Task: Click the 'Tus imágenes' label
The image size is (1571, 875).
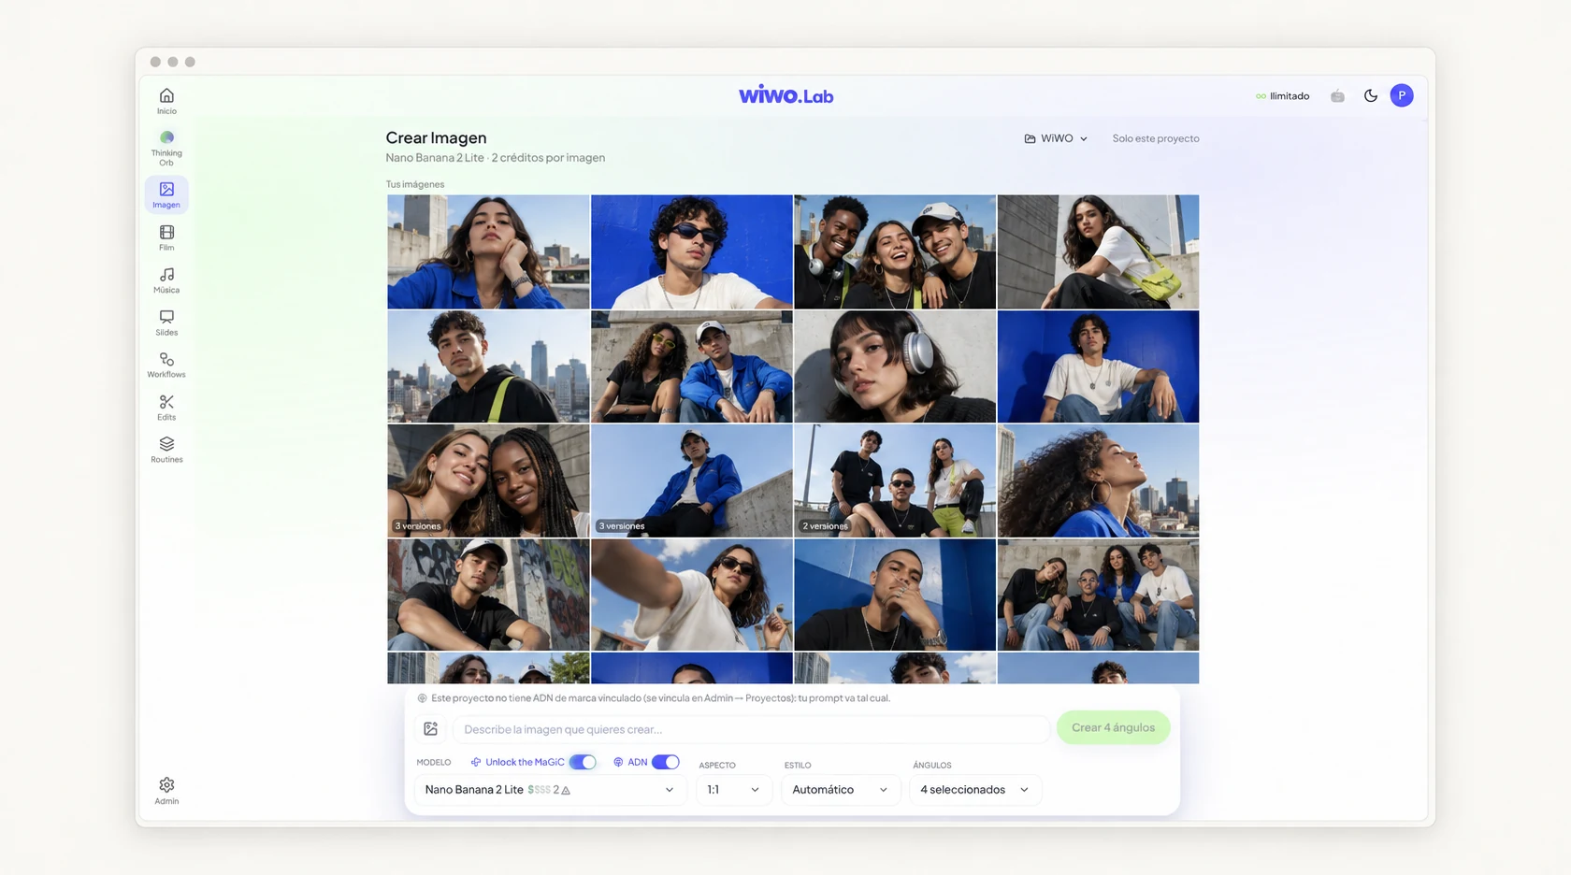Action: pyautogui.click(x=415, y=184)
